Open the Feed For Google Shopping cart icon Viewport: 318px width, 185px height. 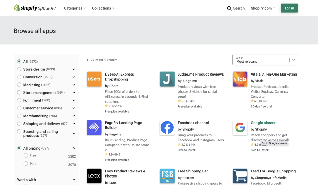240,176
